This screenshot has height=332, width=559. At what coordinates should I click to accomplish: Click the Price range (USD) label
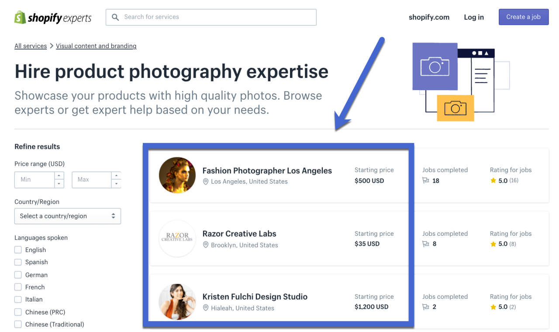39,164
